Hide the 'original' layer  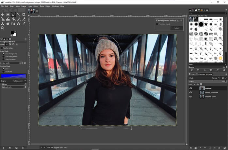pyautogui.click(x=191, y=88)
